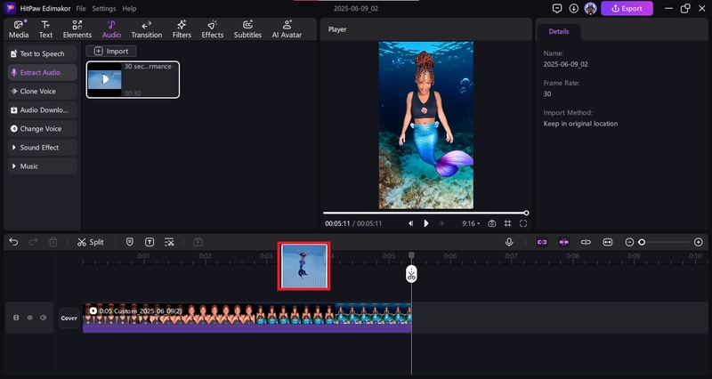
Task: Step back one frame in player
Action: coord(410,223)
